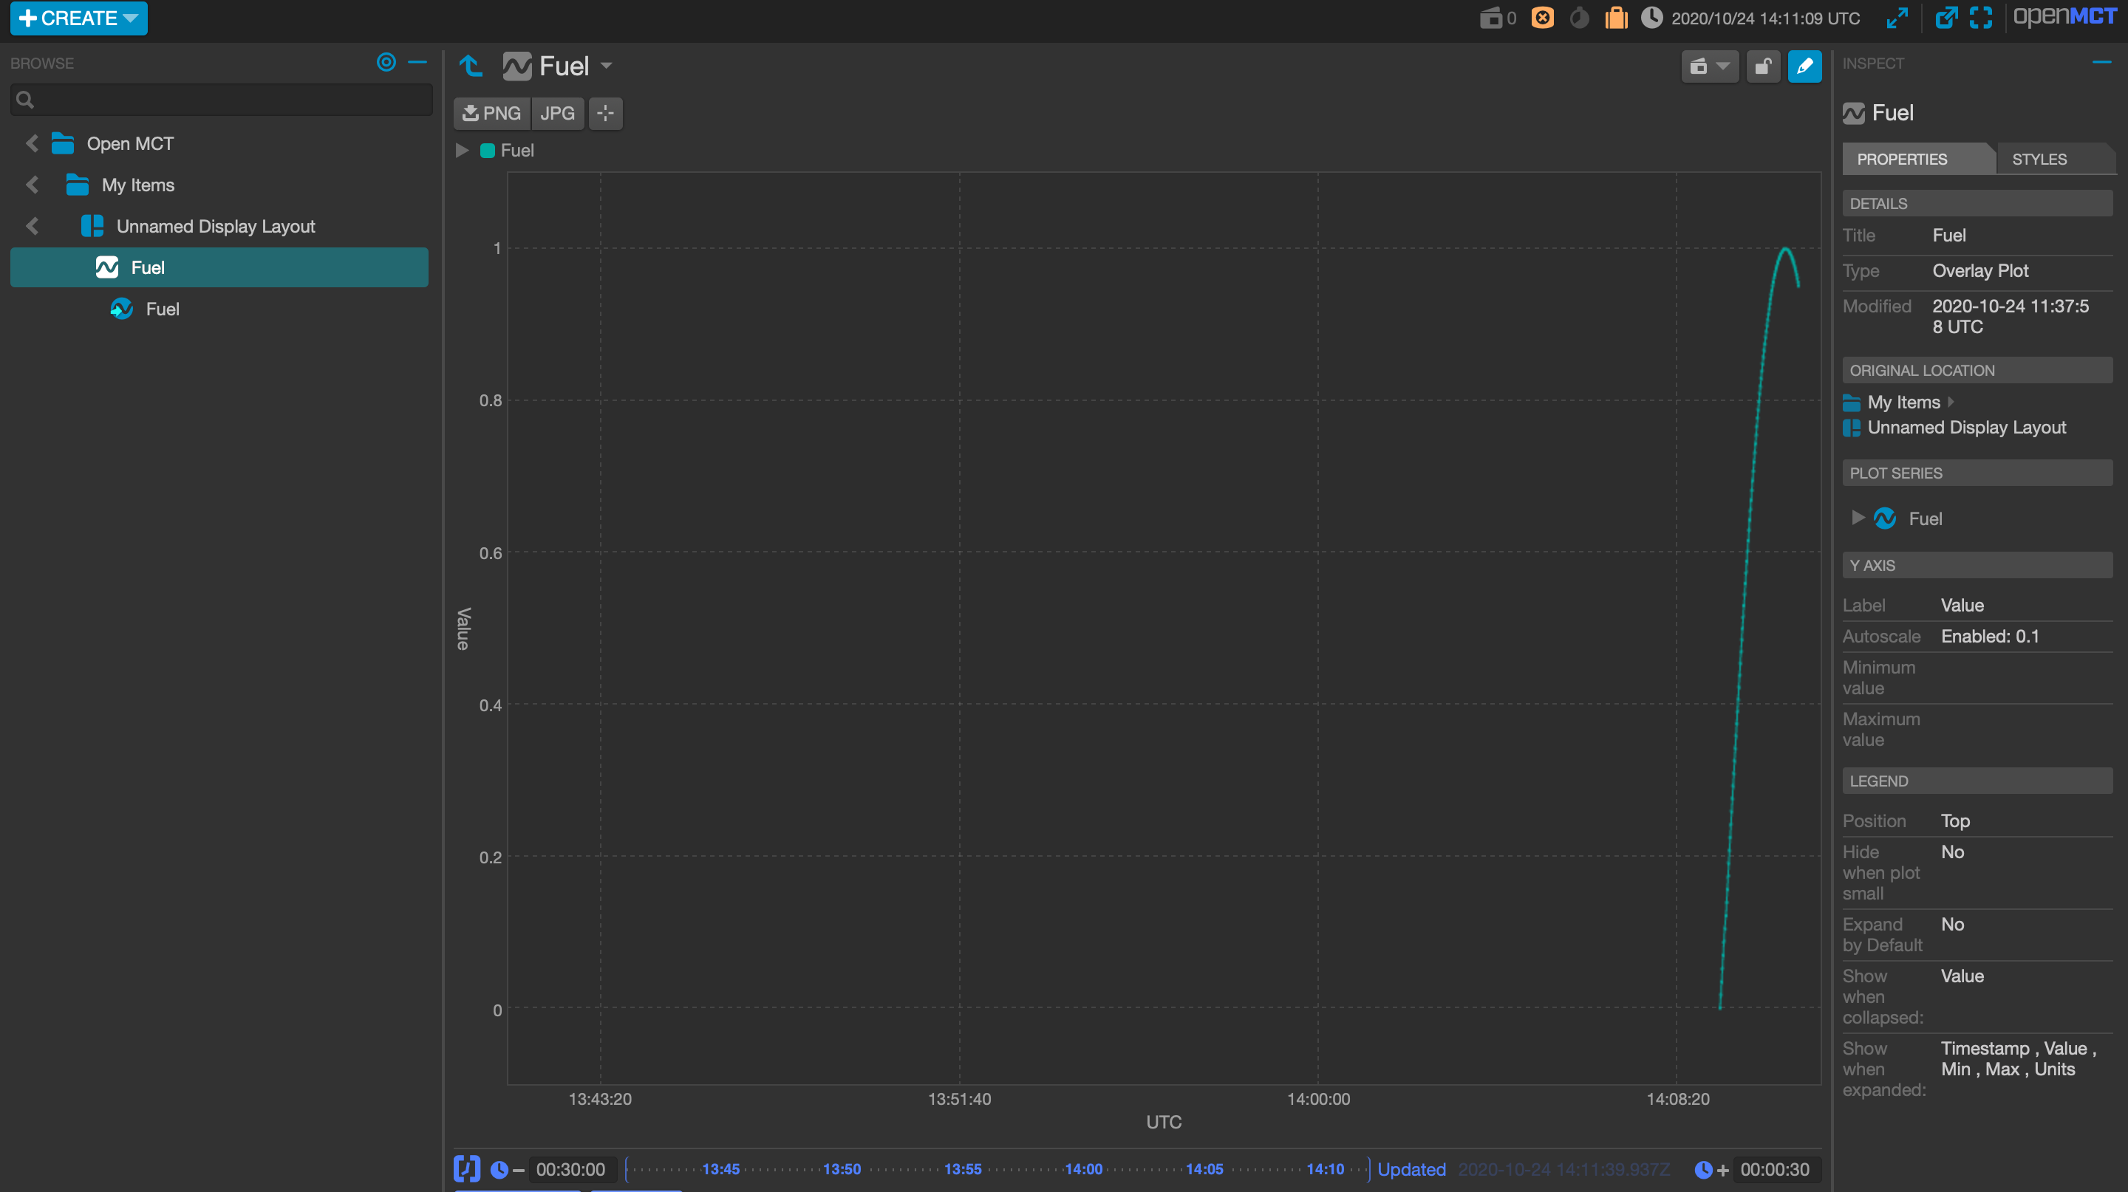Open the Edit mode pencil icon

click(1805, 66)
